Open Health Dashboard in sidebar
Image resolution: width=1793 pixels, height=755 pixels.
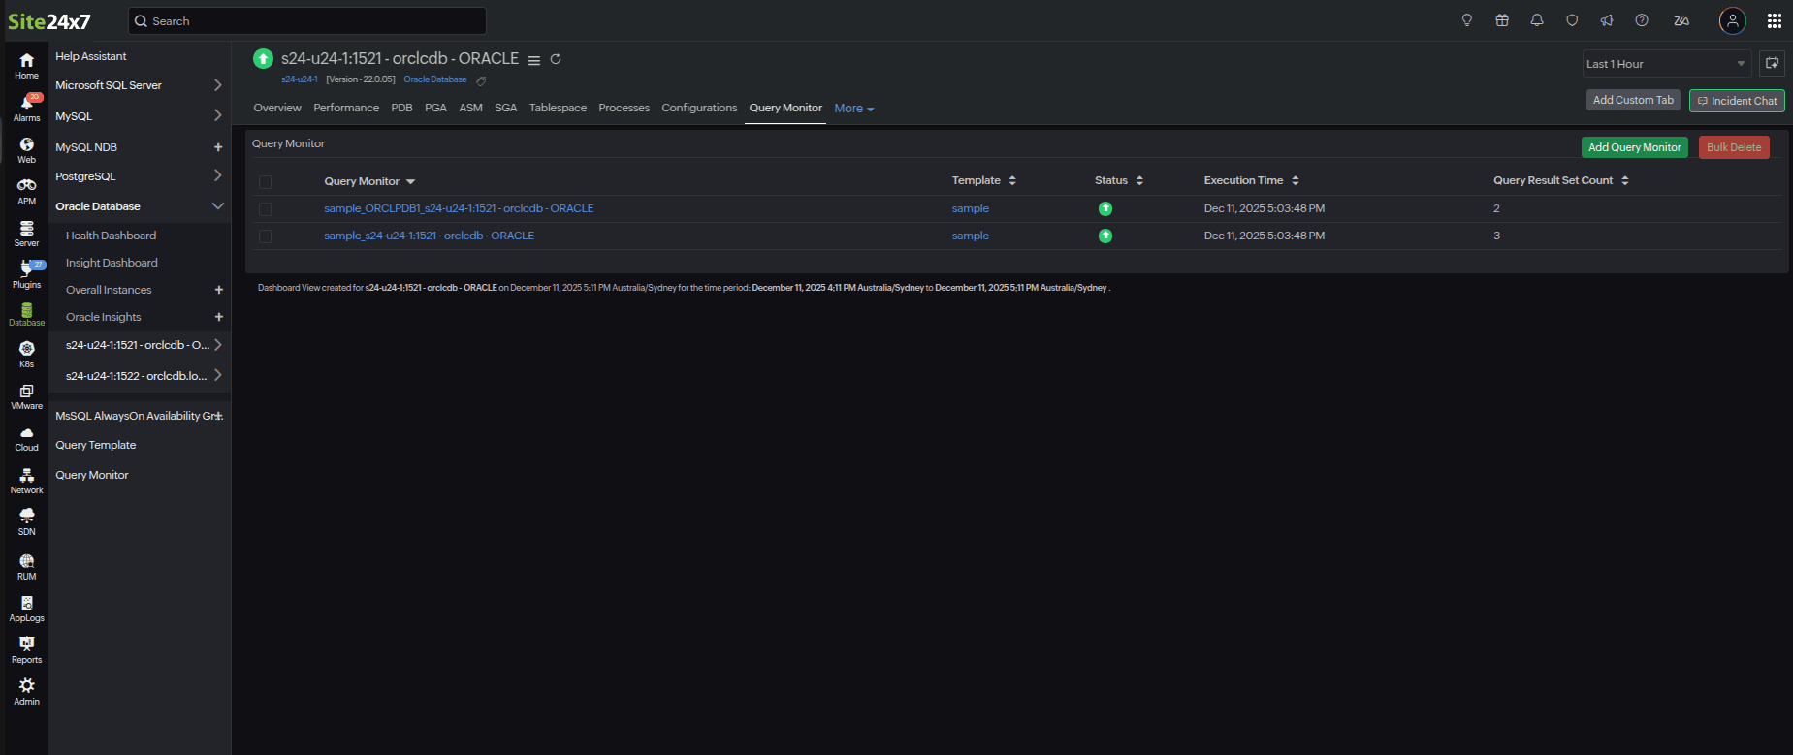coord(111,236)
